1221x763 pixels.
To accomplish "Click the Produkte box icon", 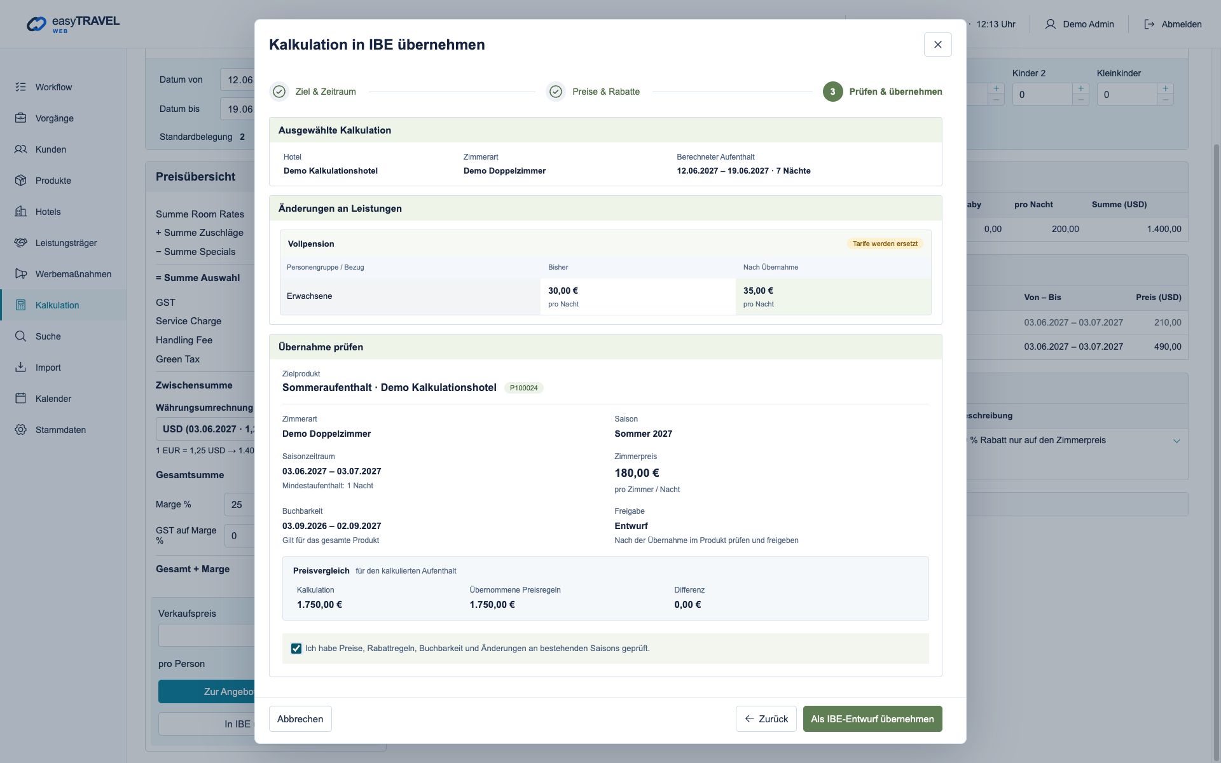I will 21,181.
